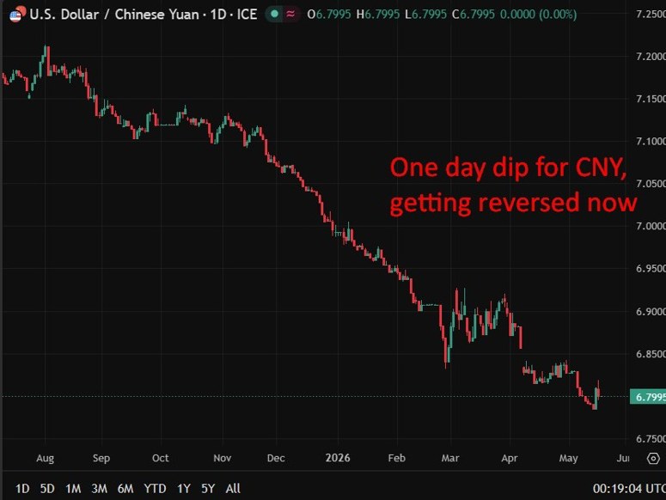Click the green market status dot
Screen dimensions: 666x500
tap(274, 14)
